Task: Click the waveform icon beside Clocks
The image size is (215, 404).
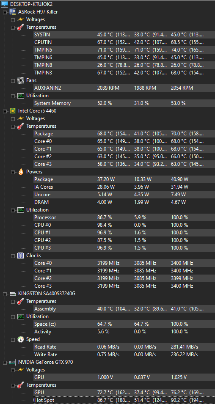Action: [21, 256]
